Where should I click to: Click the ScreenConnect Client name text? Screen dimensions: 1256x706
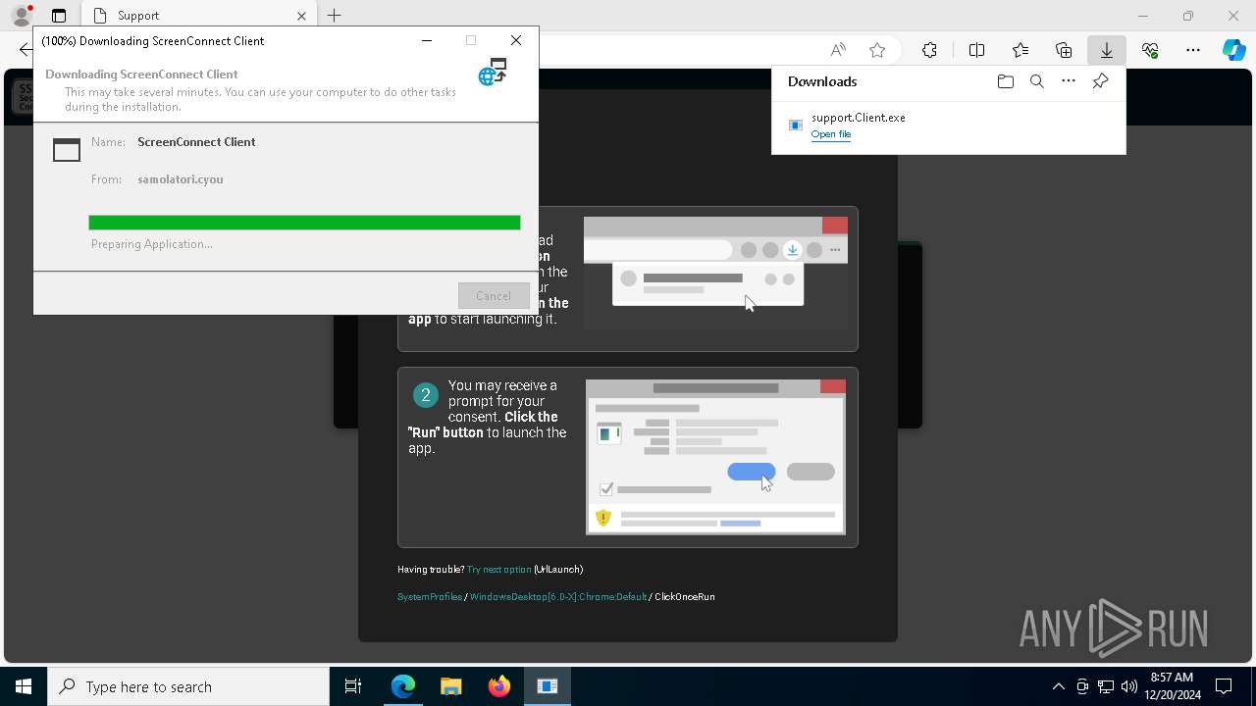(x=196, y=142)
